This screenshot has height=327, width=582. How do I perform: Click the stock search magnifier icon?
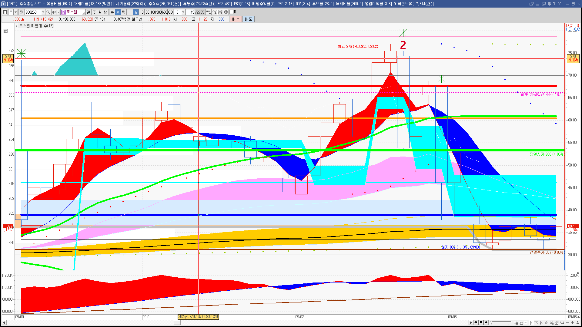(48, 12)
